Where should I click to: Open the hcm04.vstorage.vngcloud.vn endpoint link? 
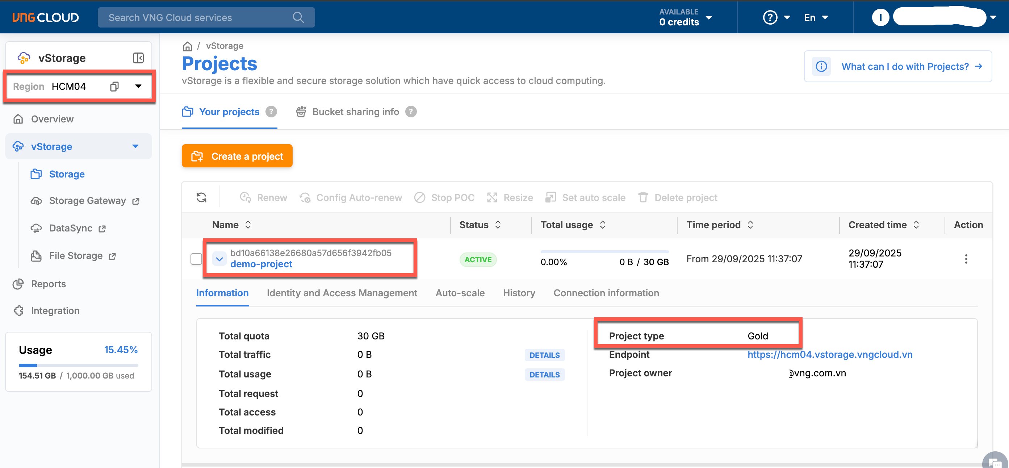[830, 354]
